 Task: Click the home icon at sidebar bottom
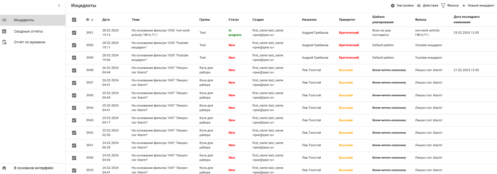[x=4, y=168]
